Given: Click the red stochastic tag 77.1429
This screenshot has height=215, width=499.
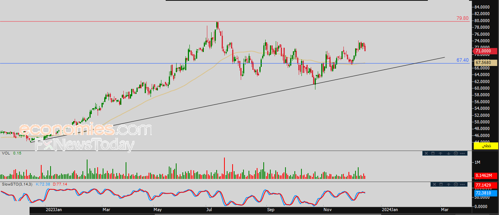Looking at the screenshot, I should tap(485, 186).
